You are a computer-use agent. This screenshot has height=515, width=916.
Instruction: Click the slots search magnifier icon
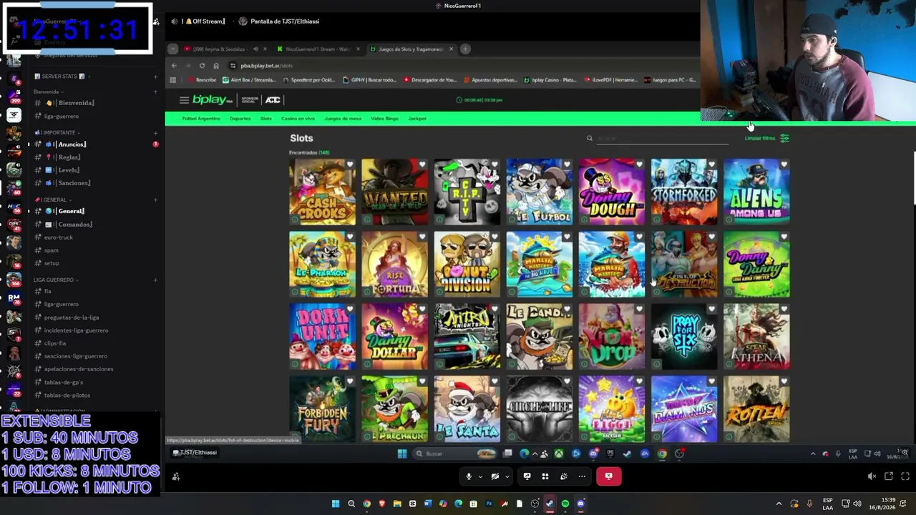coord(590,139)
